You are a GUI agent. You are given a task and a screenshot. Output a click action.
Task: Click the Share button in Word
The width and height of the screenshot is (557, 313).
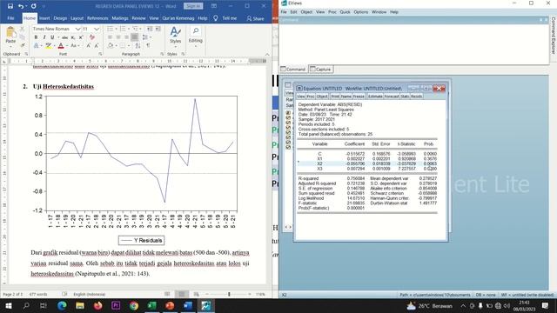click(x=255, y=18)
